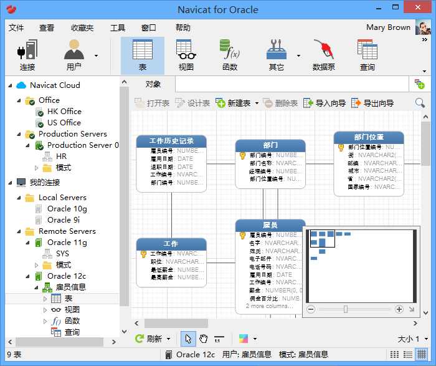This screenshot has width=436, height=366.
Task: Click the add-object tab icon
Action: [420, 84]
